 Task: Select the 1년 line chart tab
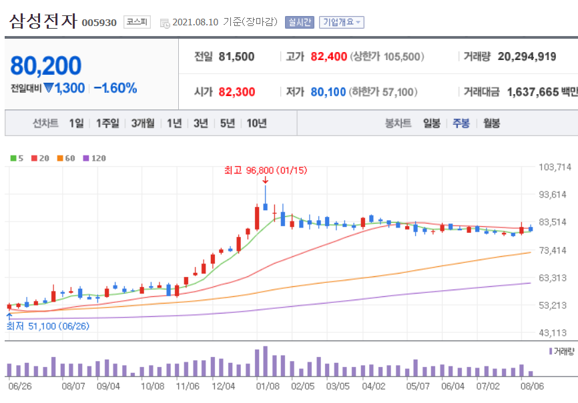tap(174, 123)
